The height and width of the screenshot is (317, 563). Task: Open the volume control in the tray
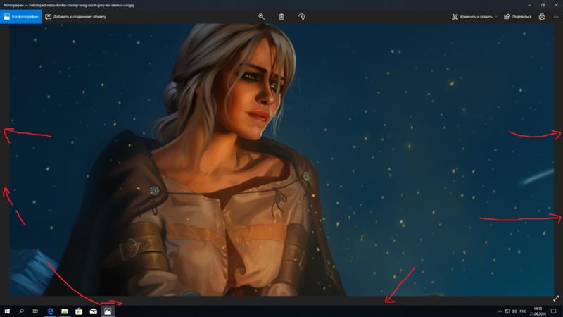pyautogui.click(x=514, y=311)
